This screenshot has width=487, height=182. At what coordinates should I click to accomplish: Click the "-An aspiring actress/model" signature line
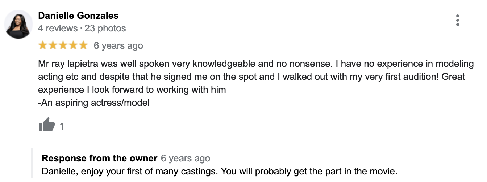point(94,103)
